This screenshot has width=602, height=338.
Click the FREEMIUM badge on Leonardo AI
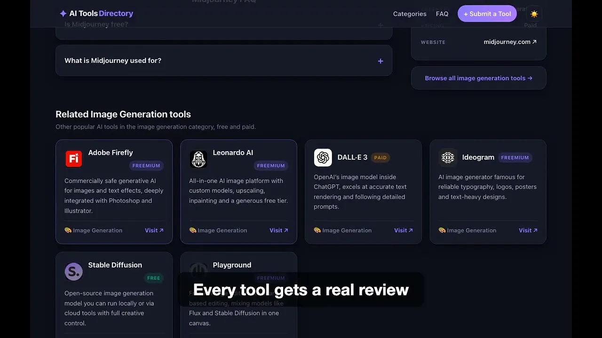click(271, 166)
